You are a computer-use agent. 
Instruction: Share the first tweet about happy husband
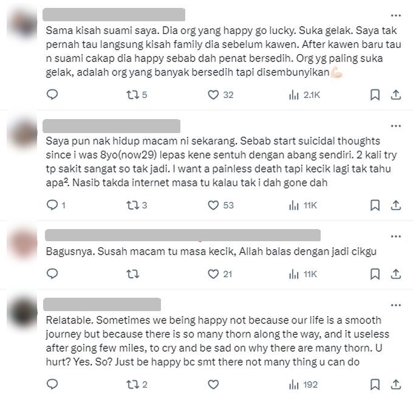pos(395,95)
